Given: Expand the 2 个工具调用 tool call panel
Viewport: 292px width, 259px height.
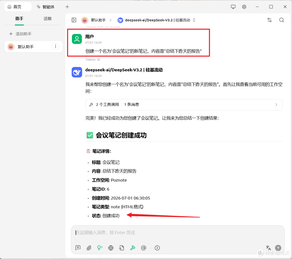Looking at the screenshot, I should (x=184, y=105).
